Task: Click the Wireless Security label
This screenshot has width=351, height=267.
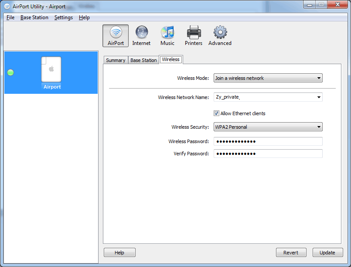Action: click(190, 127)
